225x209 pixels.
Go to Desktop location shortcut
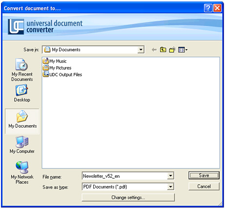22,93
